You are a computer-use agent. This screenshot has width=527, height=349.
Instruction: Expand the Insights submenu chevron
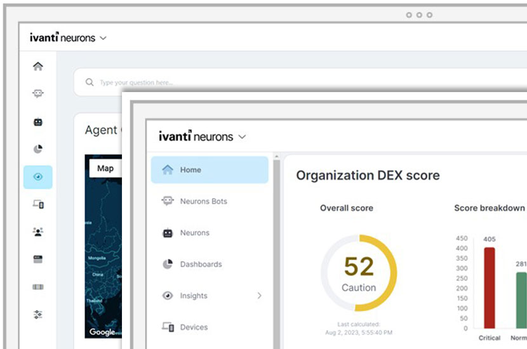tap(259, 296)
